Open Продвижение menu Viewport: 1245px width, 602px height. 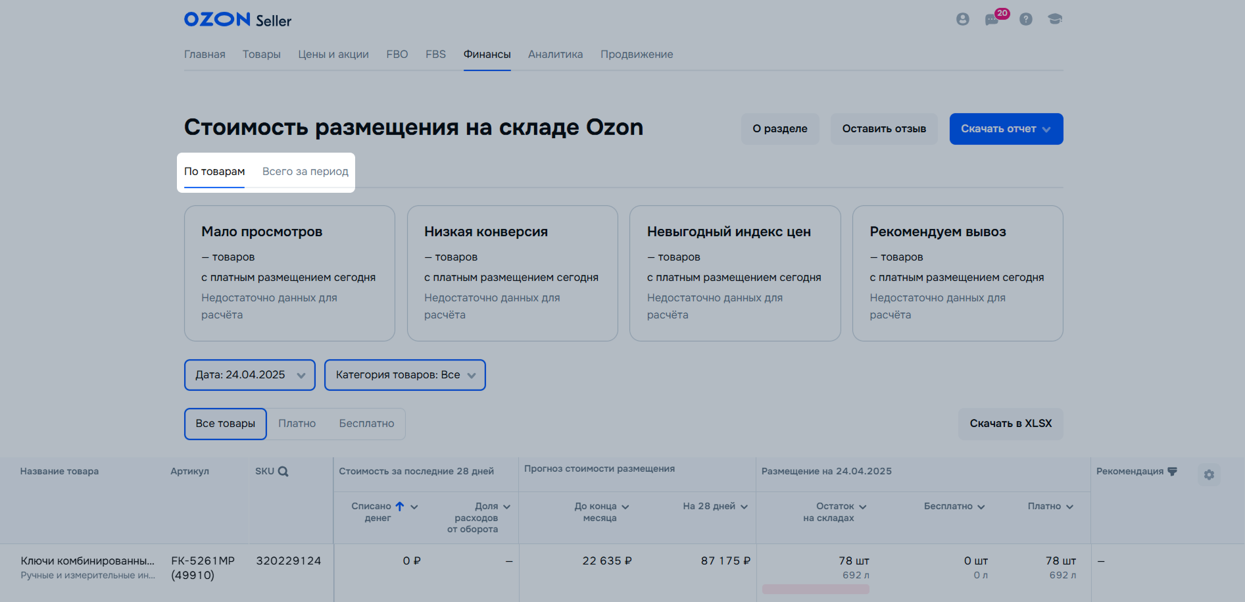coord(637,55)
